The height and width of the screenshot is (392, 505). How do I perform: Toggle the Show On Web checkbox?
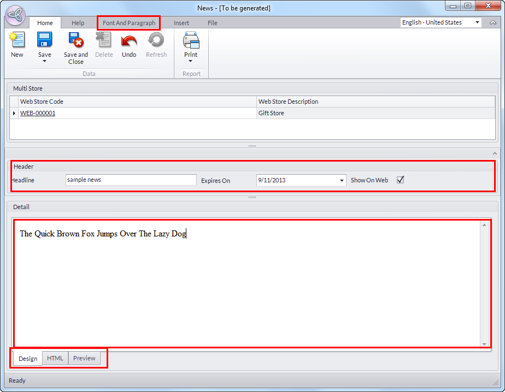400,180
